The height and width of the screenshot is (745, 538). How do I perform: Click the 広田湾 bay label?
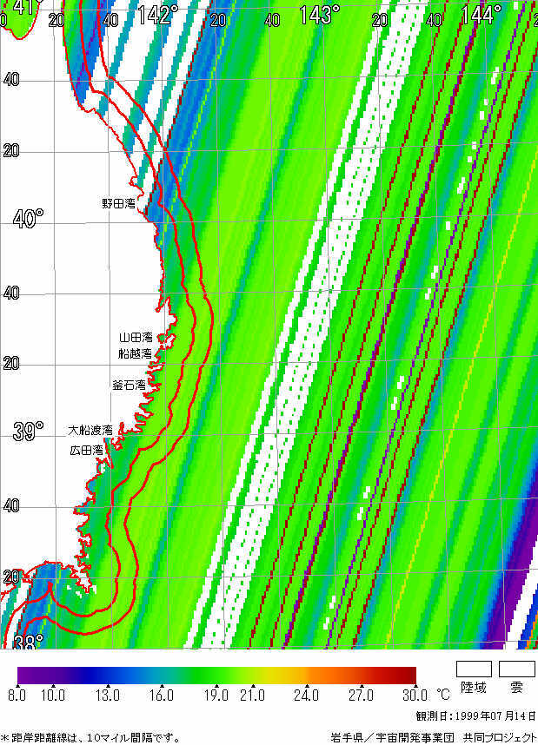[87, 450]
